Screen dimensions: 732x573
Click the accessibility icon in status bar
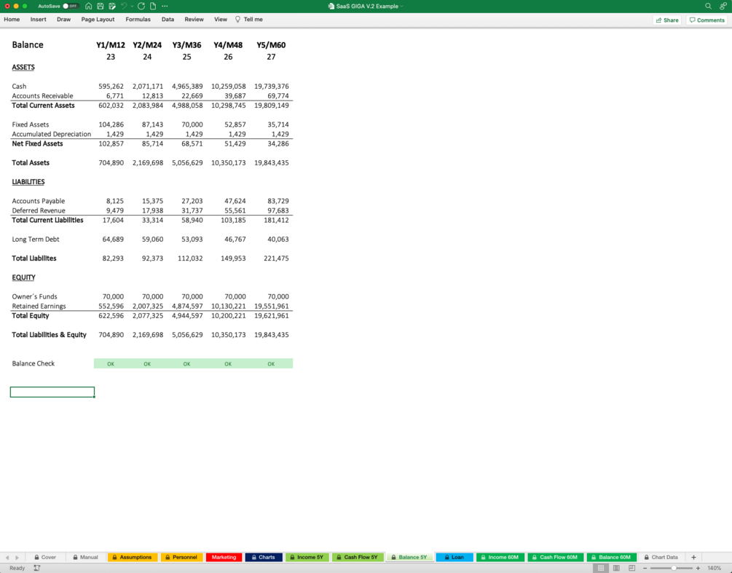pyautogui.click(x=37, y=568)
